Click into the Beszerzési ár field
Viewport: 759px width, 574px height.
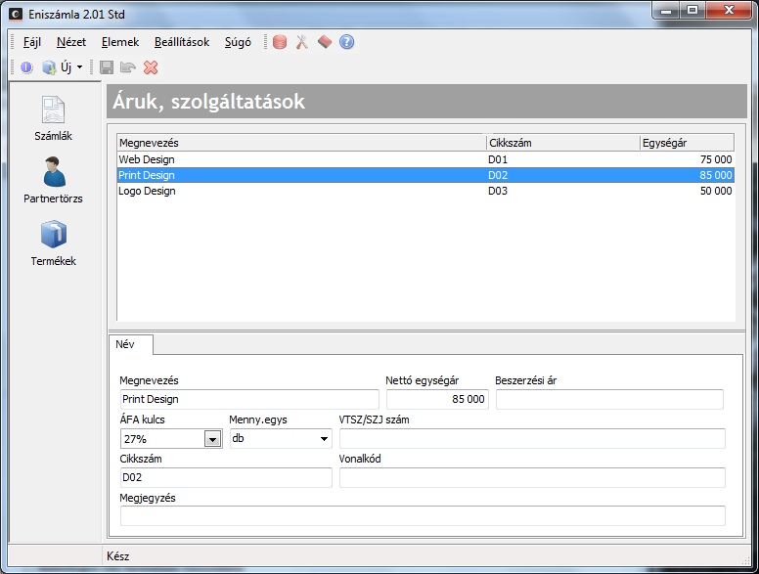pos(609,399)
